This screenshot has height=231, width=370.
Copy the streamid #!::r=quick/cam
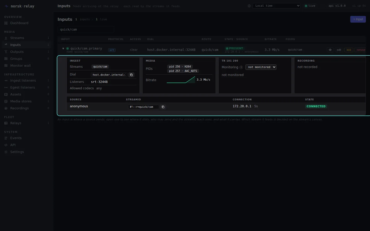coord(163,107)
